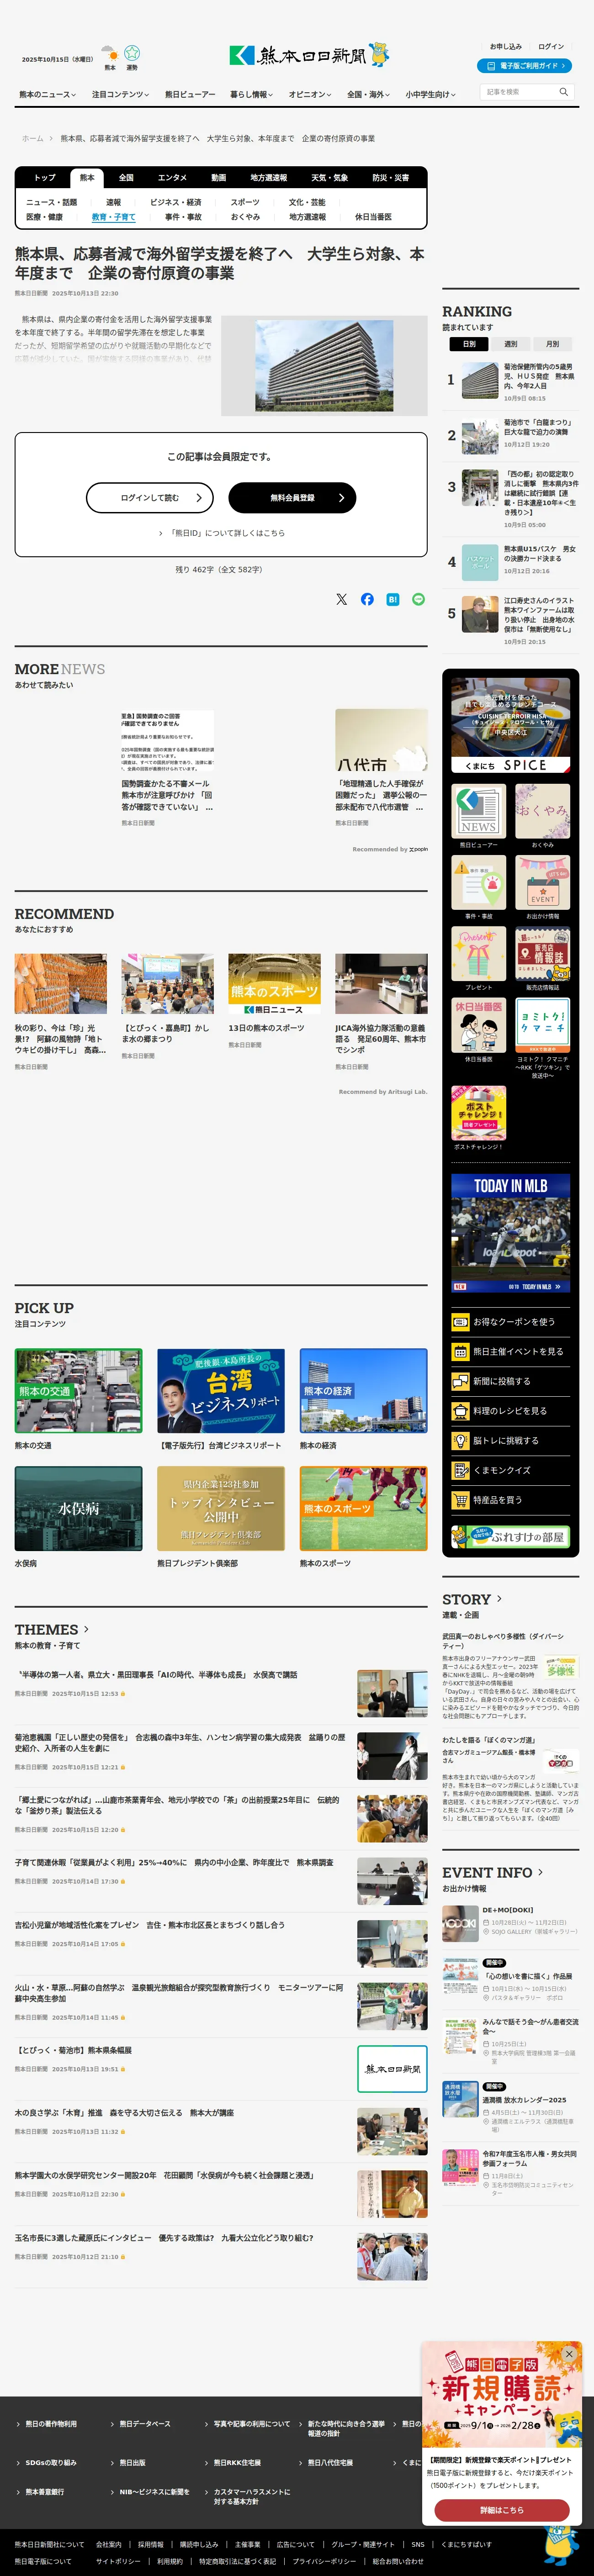The height and width of the screenshot is (2576, 594).
Task: Click ログインして読む button
Action: (x=150, y=497)
